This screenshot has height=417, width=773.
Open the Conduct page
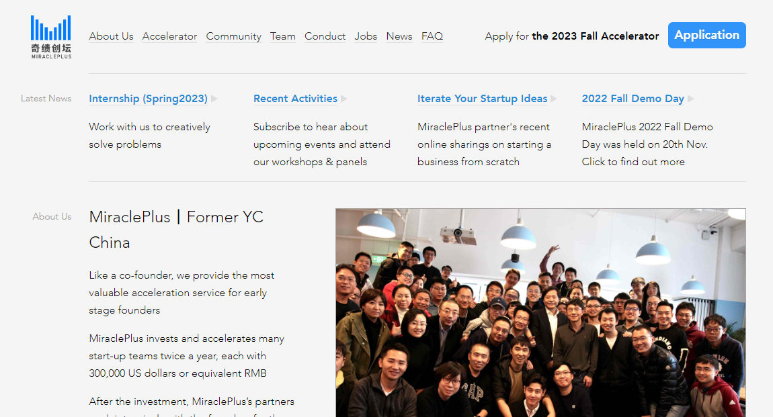point(325,36)
